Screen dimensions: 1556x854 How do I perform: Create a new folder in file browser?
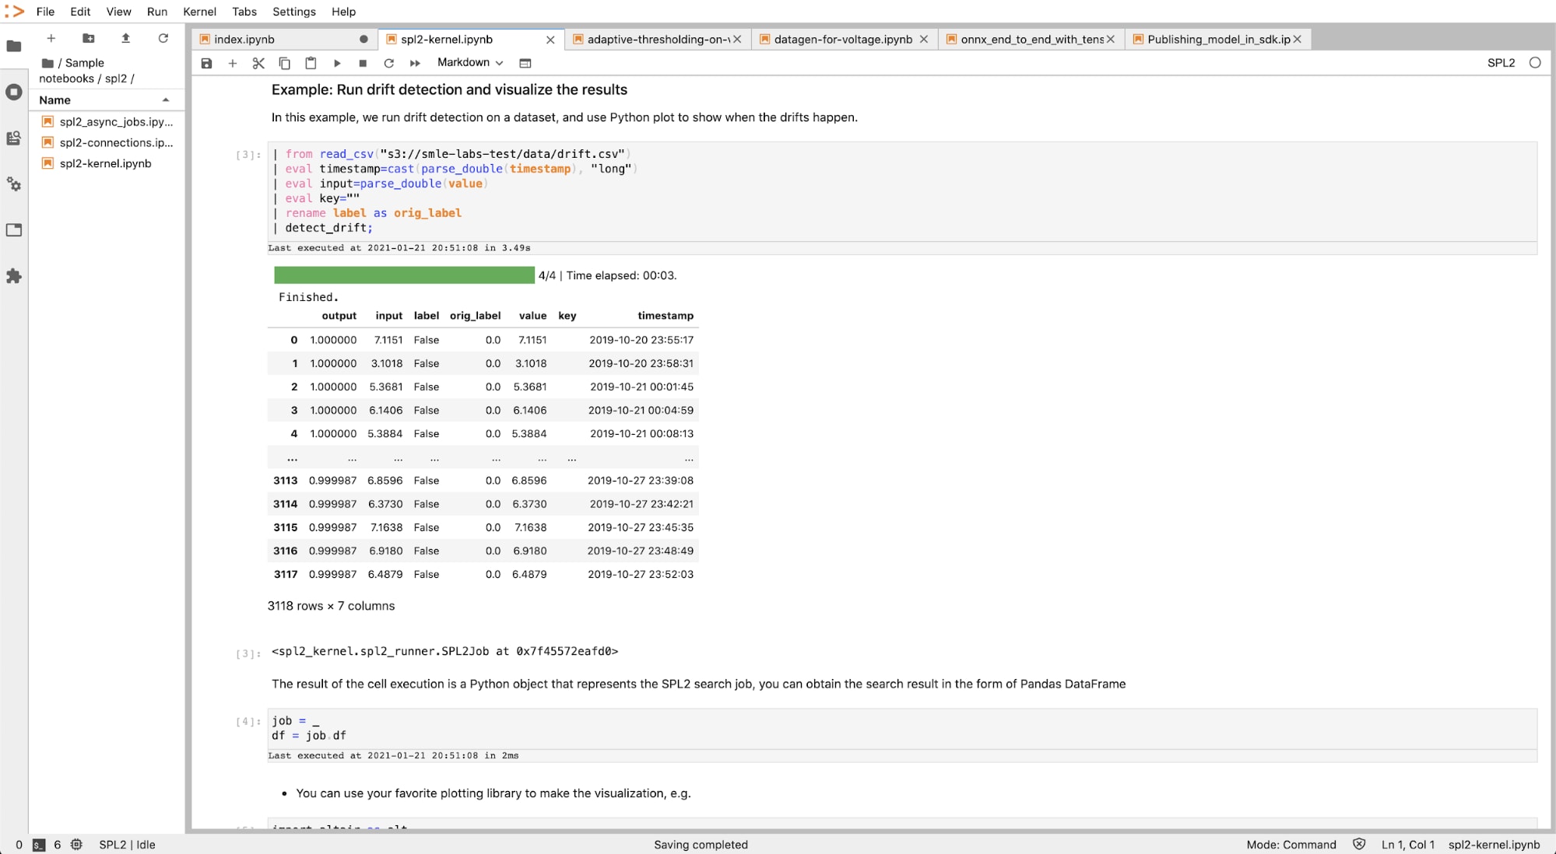pyautogui.click(x=89, y=38)
